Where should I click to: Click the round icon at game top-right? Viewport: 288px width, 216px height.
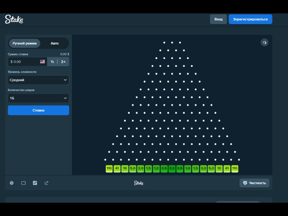(x=264, y=42)
